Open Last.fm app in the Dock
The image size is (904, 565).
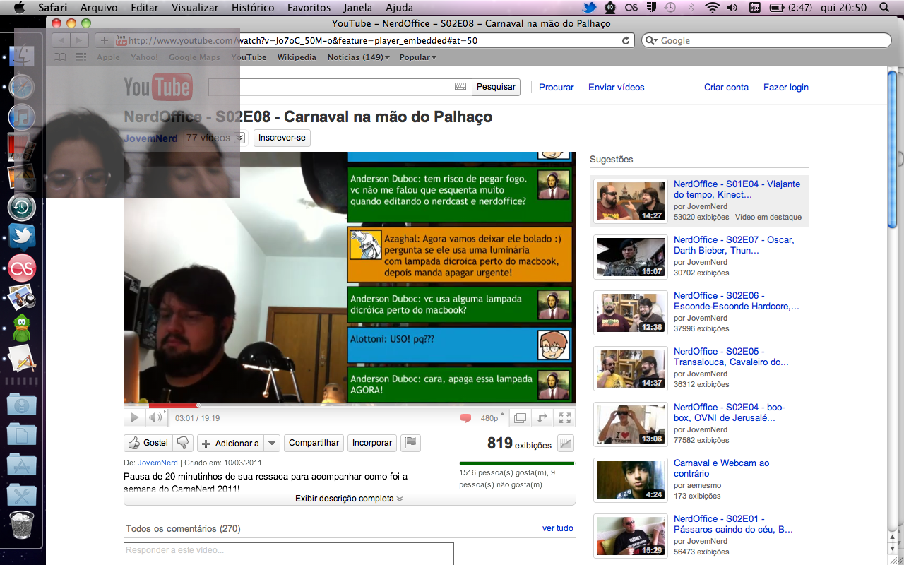[x=22, y=268]
